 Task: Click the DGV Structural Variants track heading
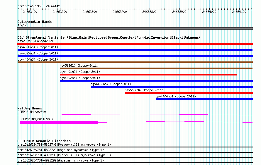tap(109, 37)
